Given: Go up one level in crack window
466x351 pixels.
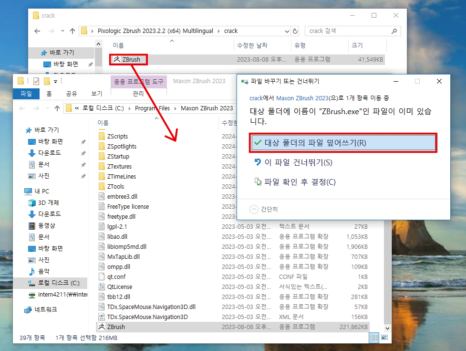Looking at the screenshot, I should 72,31.
